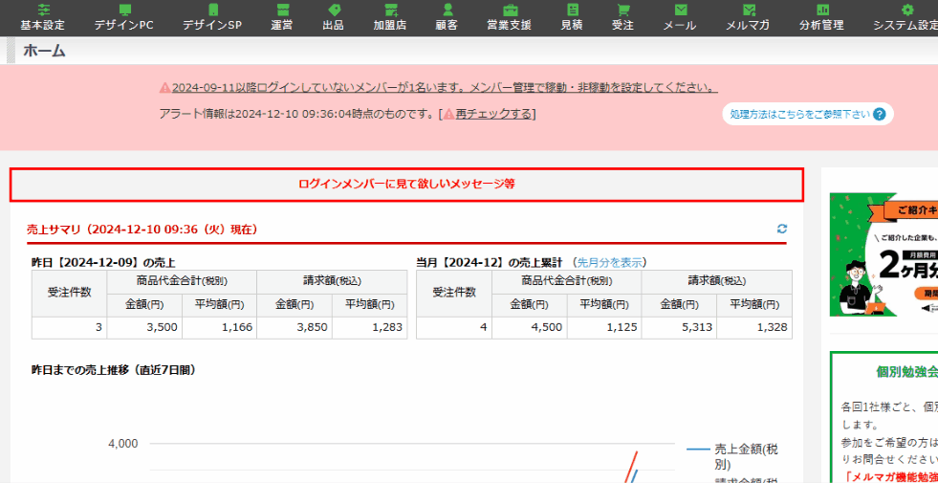Click the 受注 shopping cart icon
938x483 pixels.
pos(622,10)
